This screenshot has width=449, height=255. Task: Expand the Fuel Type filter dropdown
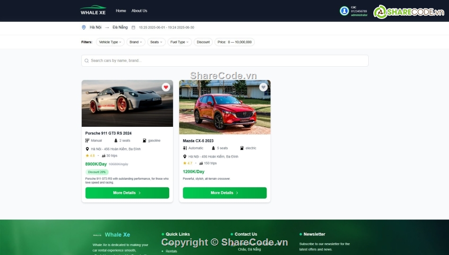(179, 42)
